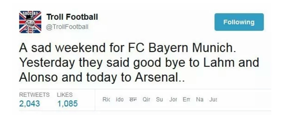Screen dimensions: 283x132
Task: Open the 'Qir' liker avatar
Action: pyautogui.click(x=146, y=100)
